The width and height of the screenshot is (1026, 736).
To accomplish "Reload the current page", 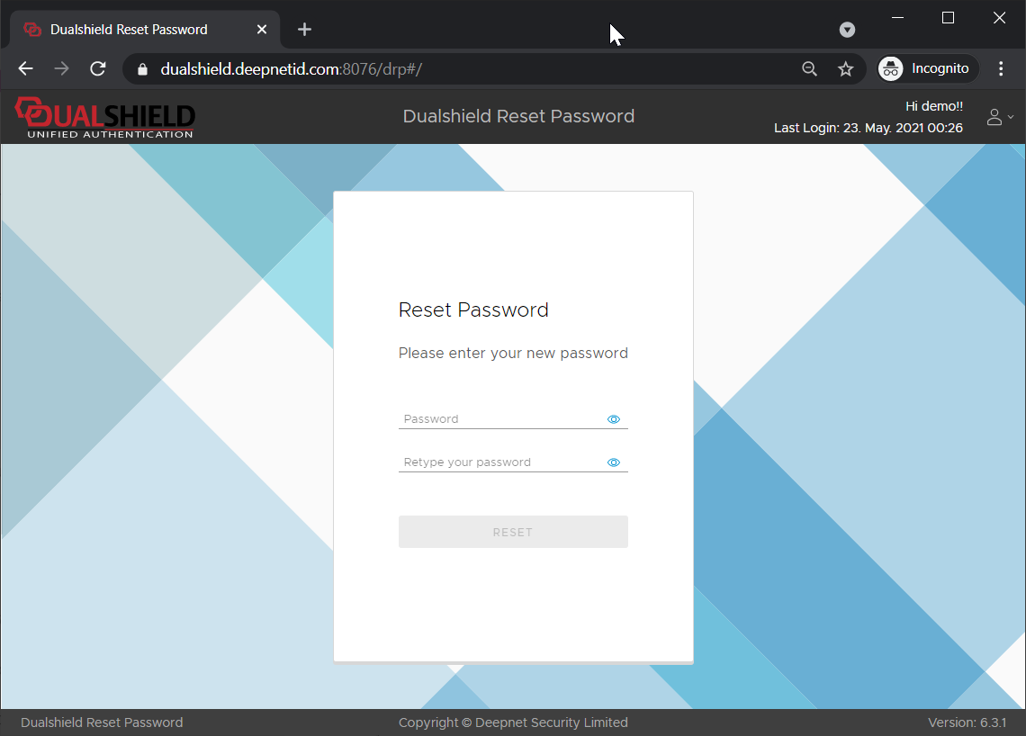I will tap(98, 68).
